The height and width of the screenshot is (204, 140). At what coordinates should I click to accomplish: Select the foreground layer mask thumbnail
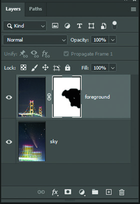(67, 97)
